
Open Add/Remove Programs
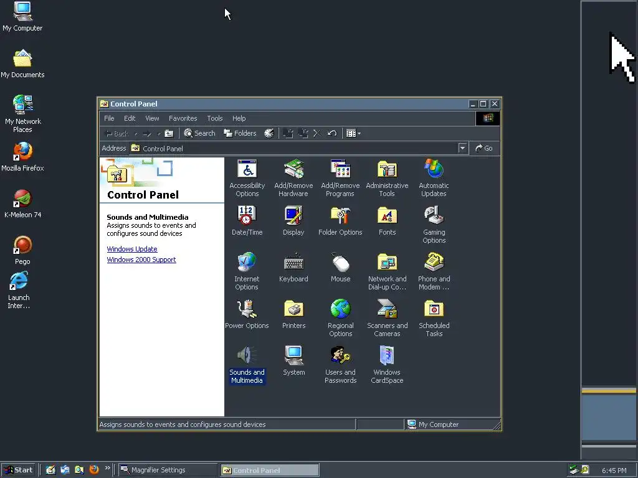[340, 178]
